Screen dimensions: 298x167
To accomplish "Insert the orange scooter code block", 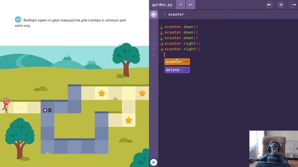I will pos(177,62).
